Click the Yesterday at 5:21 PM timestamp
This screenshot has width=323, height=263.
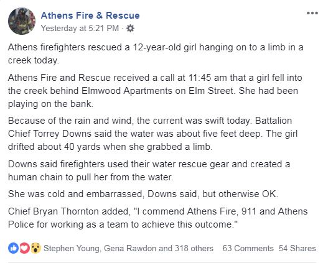[80, 29]
